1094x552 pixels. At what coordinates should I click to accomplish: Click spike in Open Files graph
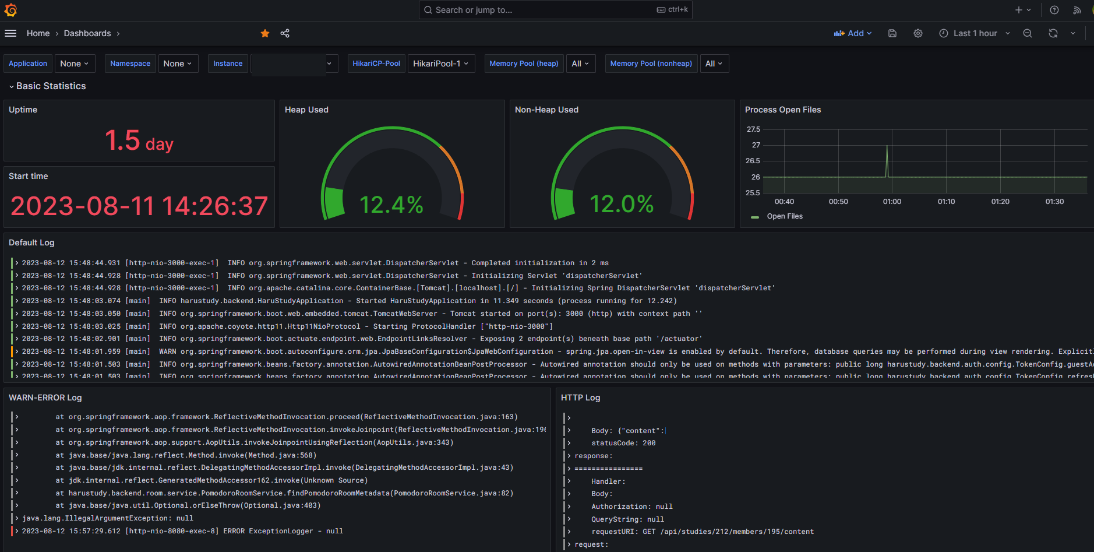(x=887, y=160)
